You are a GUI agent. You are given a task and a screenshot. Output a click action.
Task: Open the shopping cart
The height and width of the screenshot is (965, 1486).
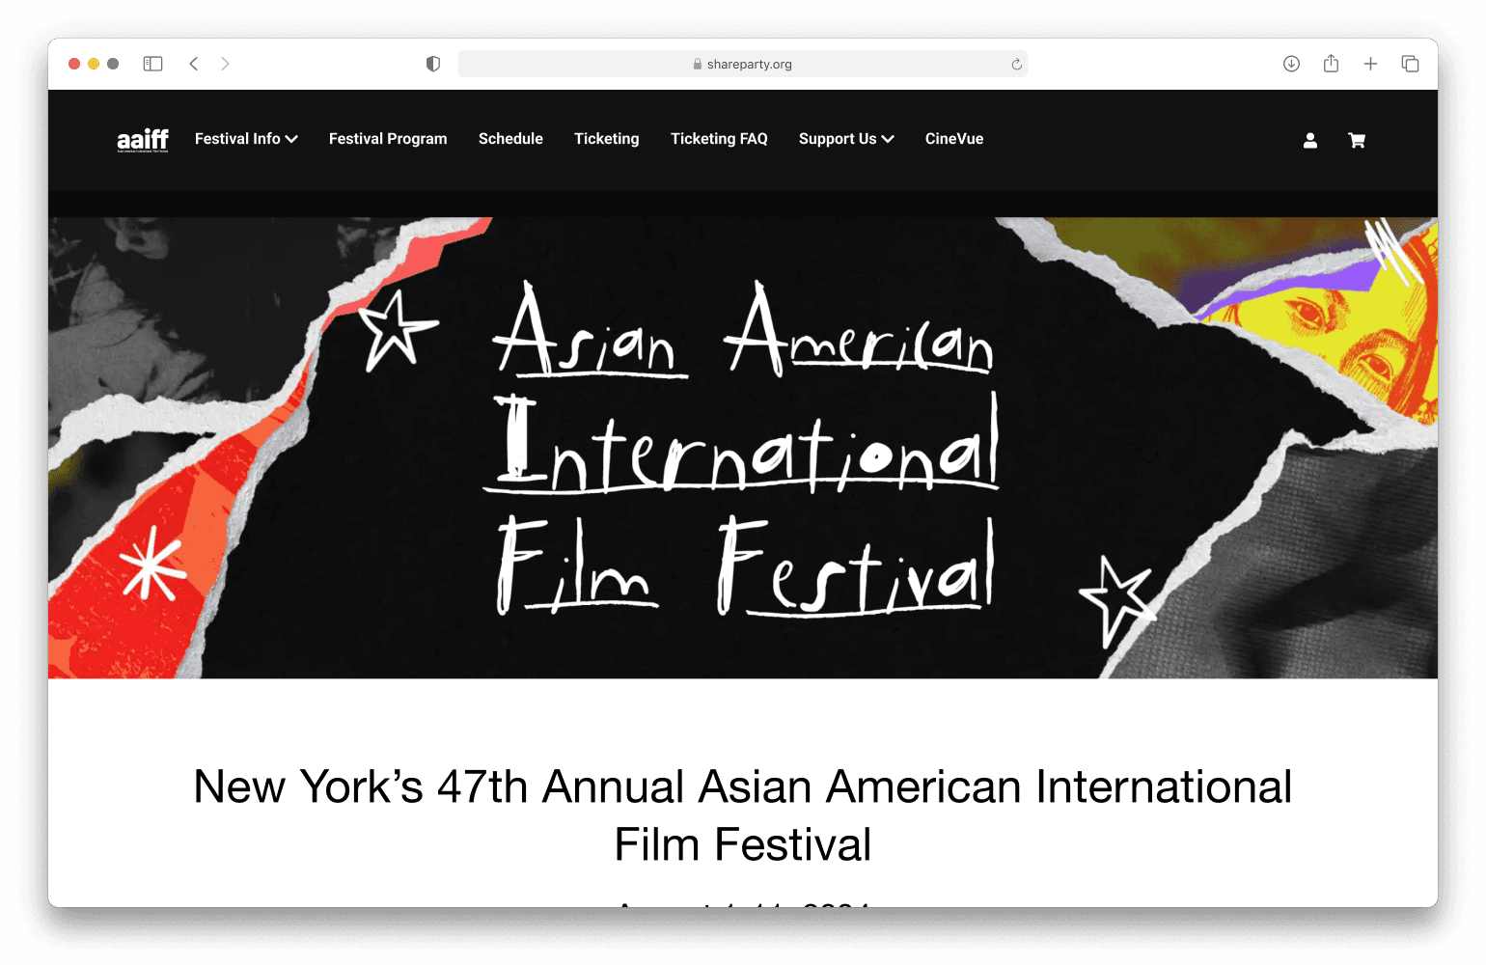click(x=1357, y=140)
